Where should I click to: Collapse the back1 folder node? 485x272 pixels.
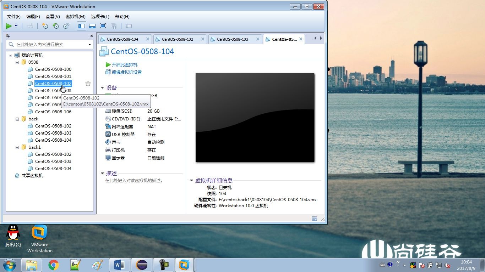(x=17, y=147)
